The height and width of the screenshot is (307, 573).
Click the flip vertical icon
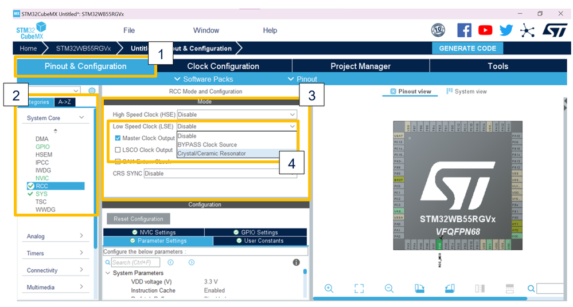pyautogui.click(x=510, y=288)
